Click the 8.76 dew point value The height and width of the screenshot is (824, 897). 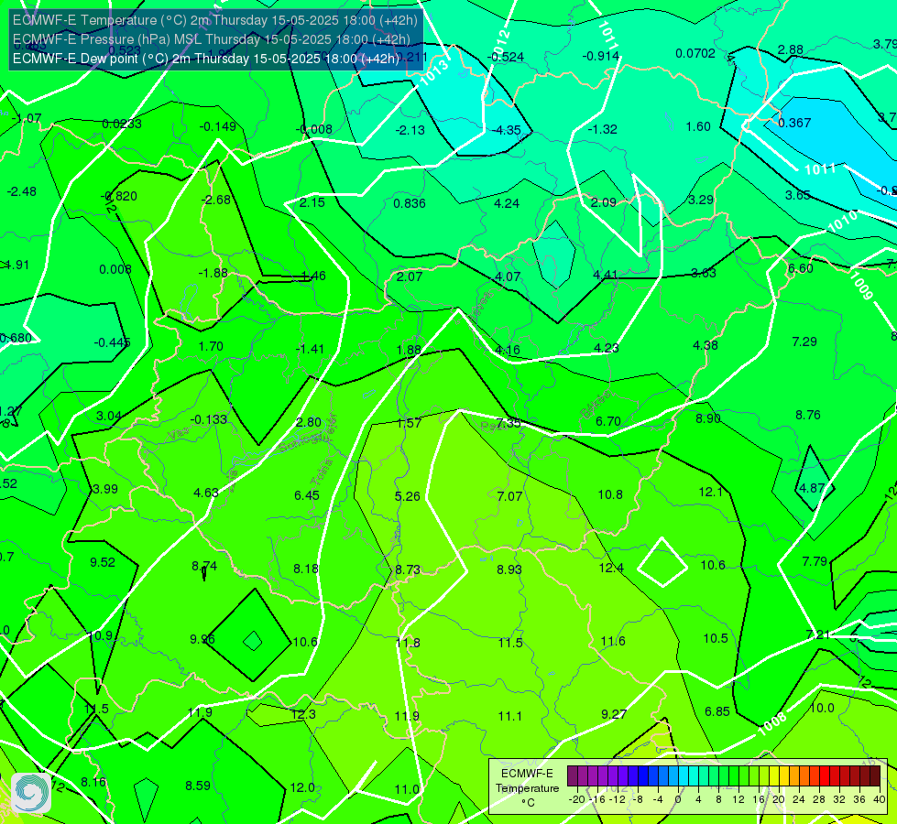click(808, 415)
